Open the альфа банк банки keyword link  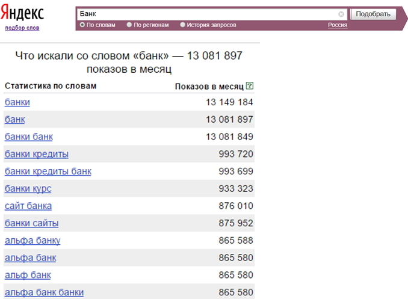(44, 292)
